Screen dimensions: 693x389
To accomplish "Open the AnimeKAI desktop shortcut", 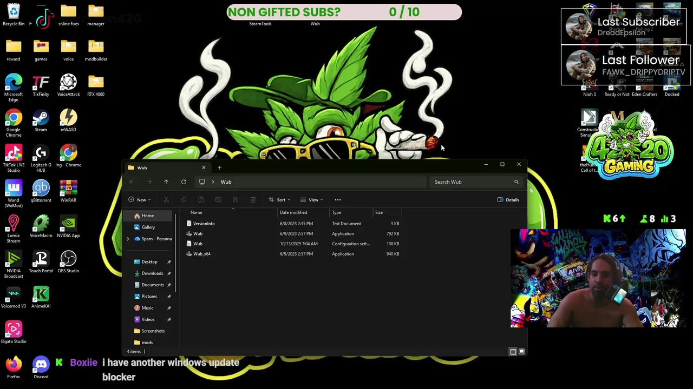I will click(x=41, y=297).
